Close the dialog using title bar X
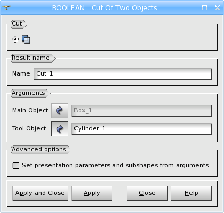The image size is (224, 213). (x=217, y=7)
